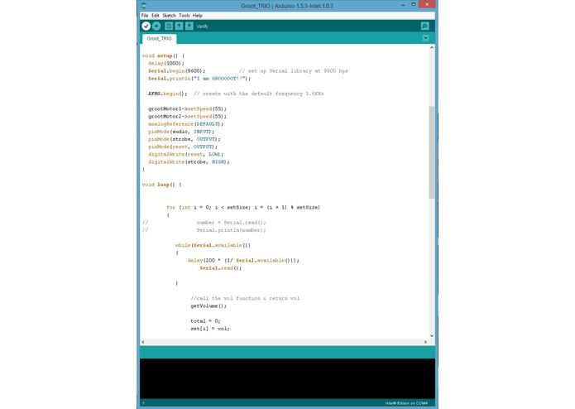
Task: Click the indented 'Serial.read();' line
Action: point(221,268)
